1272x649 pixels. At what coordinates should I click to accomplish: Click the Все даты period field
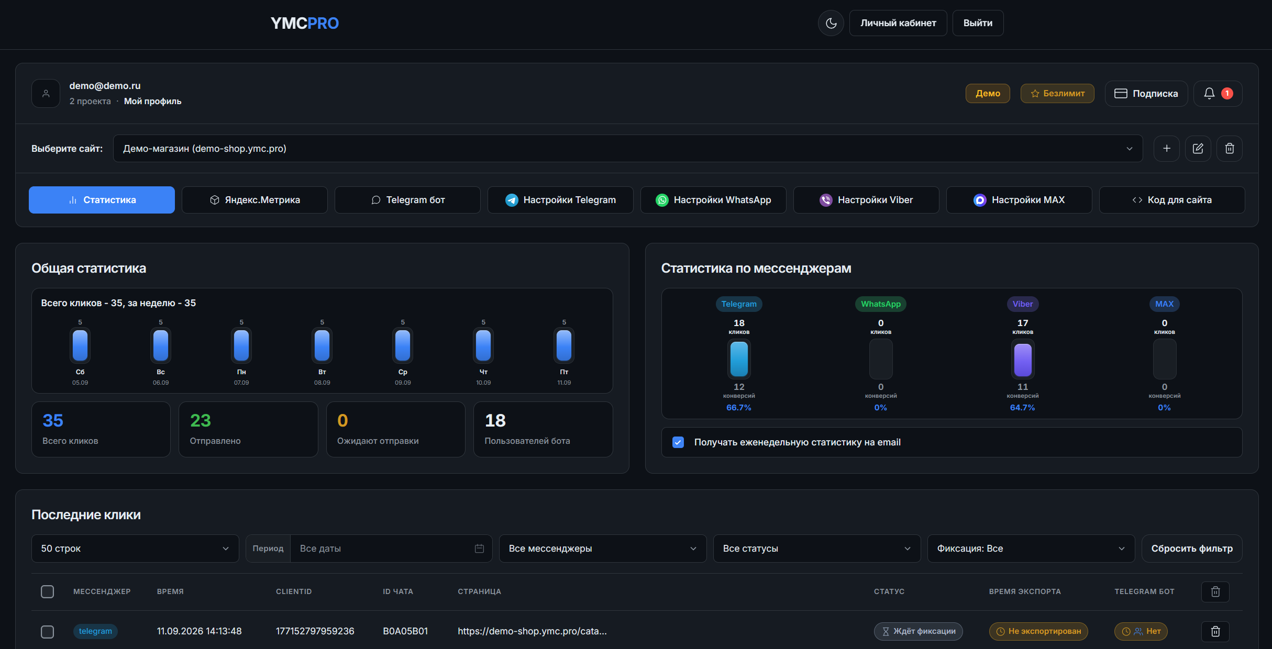(391, 549)
